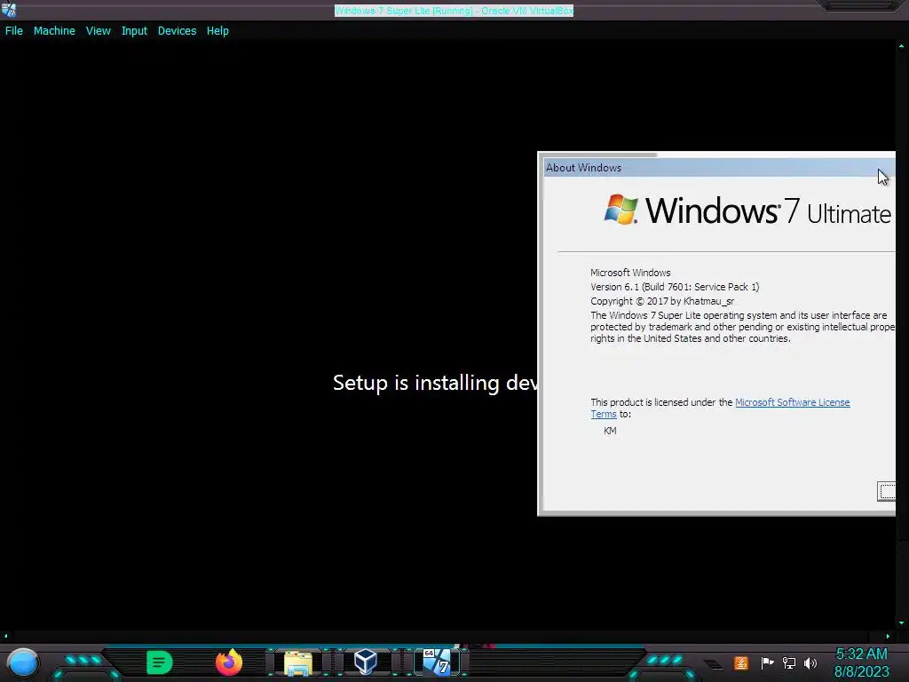Click the About Windows title bar
909x682 pixels.
(x=719, y=168)
